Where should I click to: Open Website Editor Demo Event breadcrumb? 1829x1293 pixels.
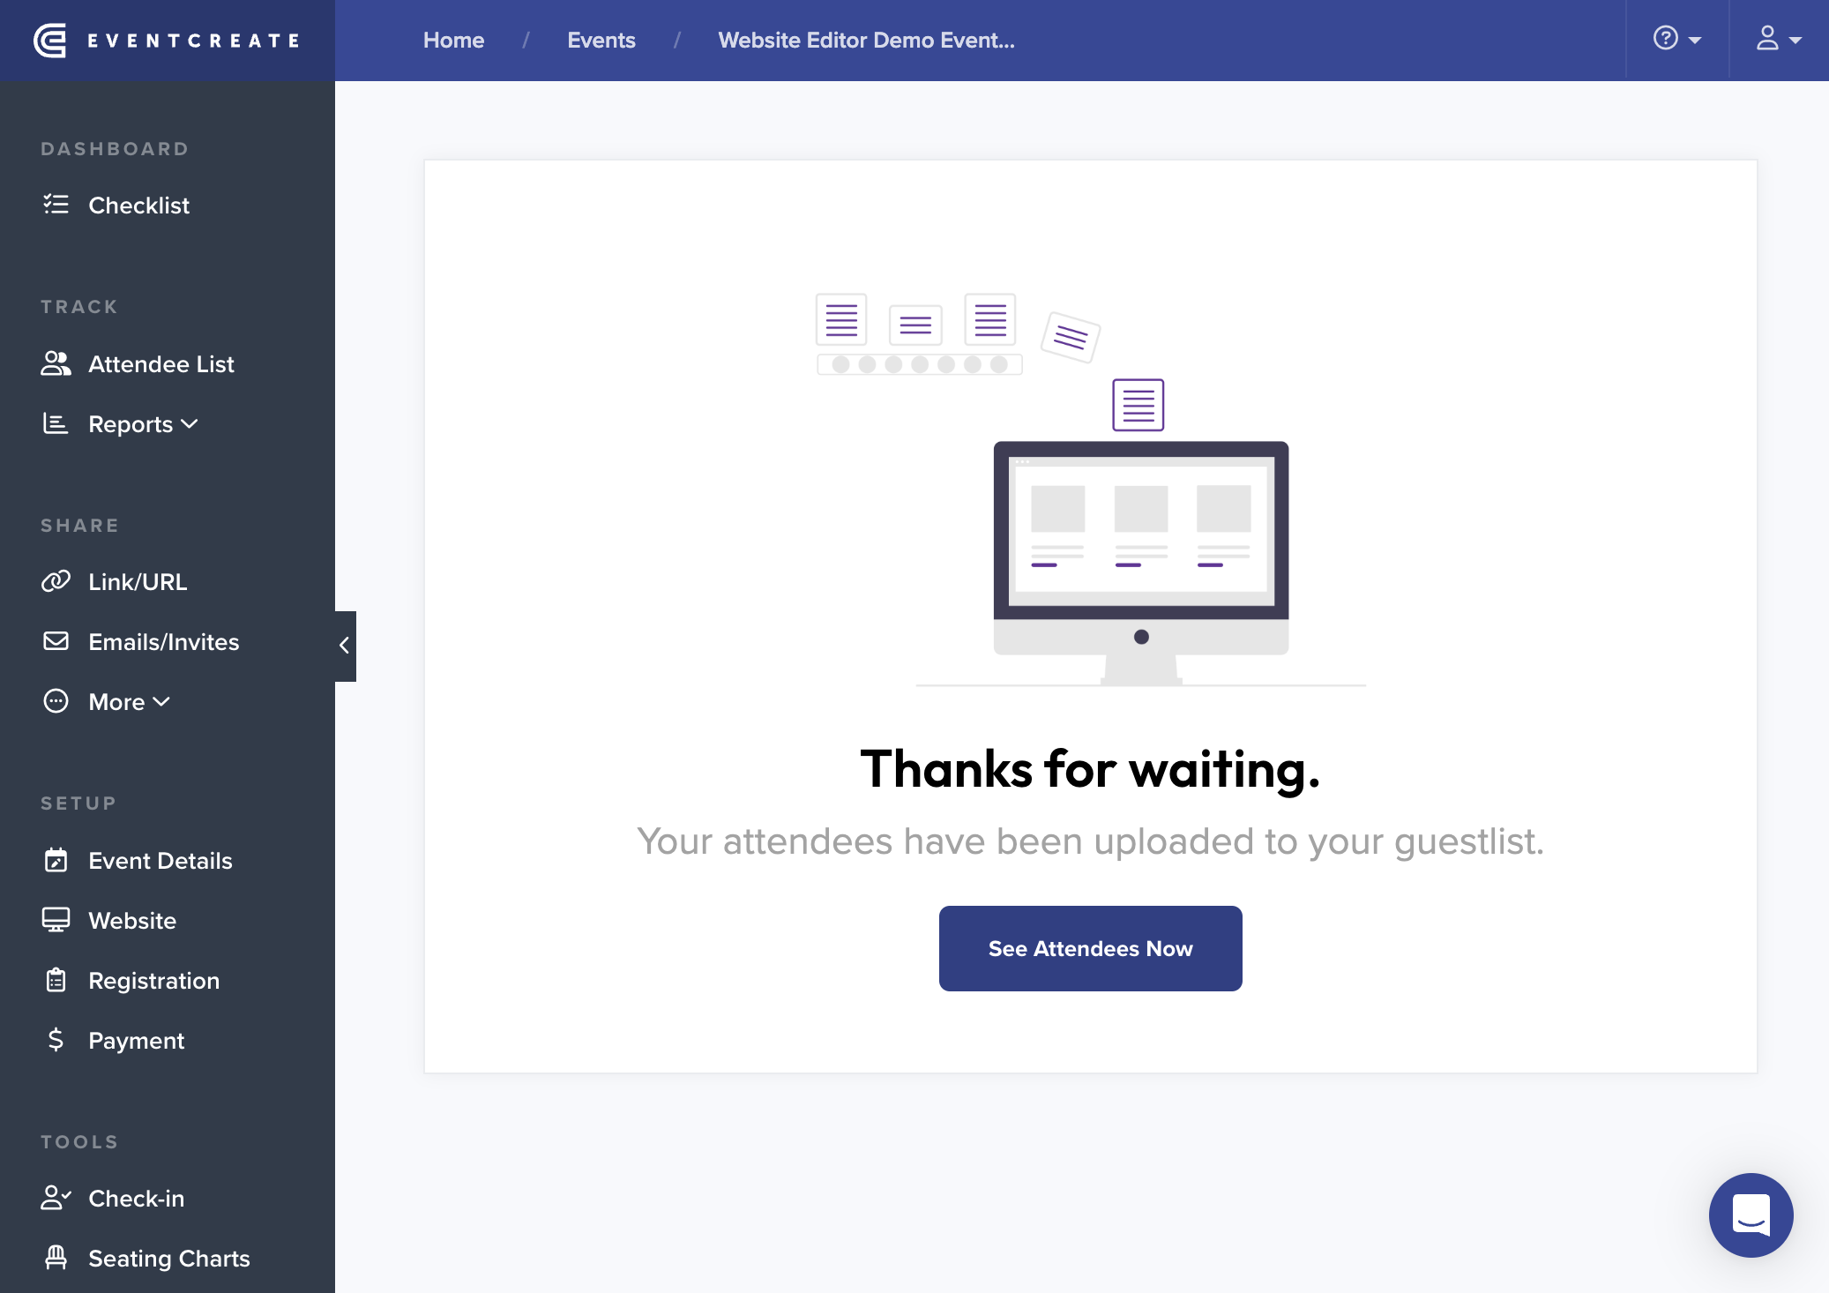(x=866, y=41)
